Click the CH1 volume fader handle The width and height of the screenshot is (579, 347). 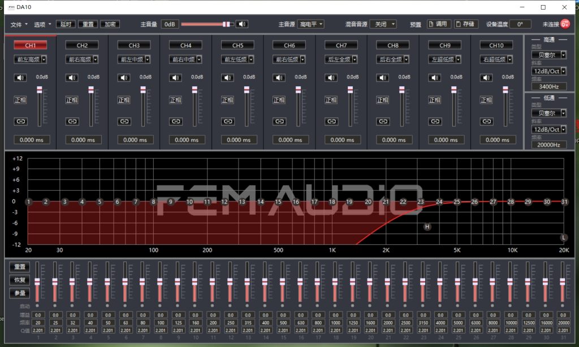pos(40,90)
